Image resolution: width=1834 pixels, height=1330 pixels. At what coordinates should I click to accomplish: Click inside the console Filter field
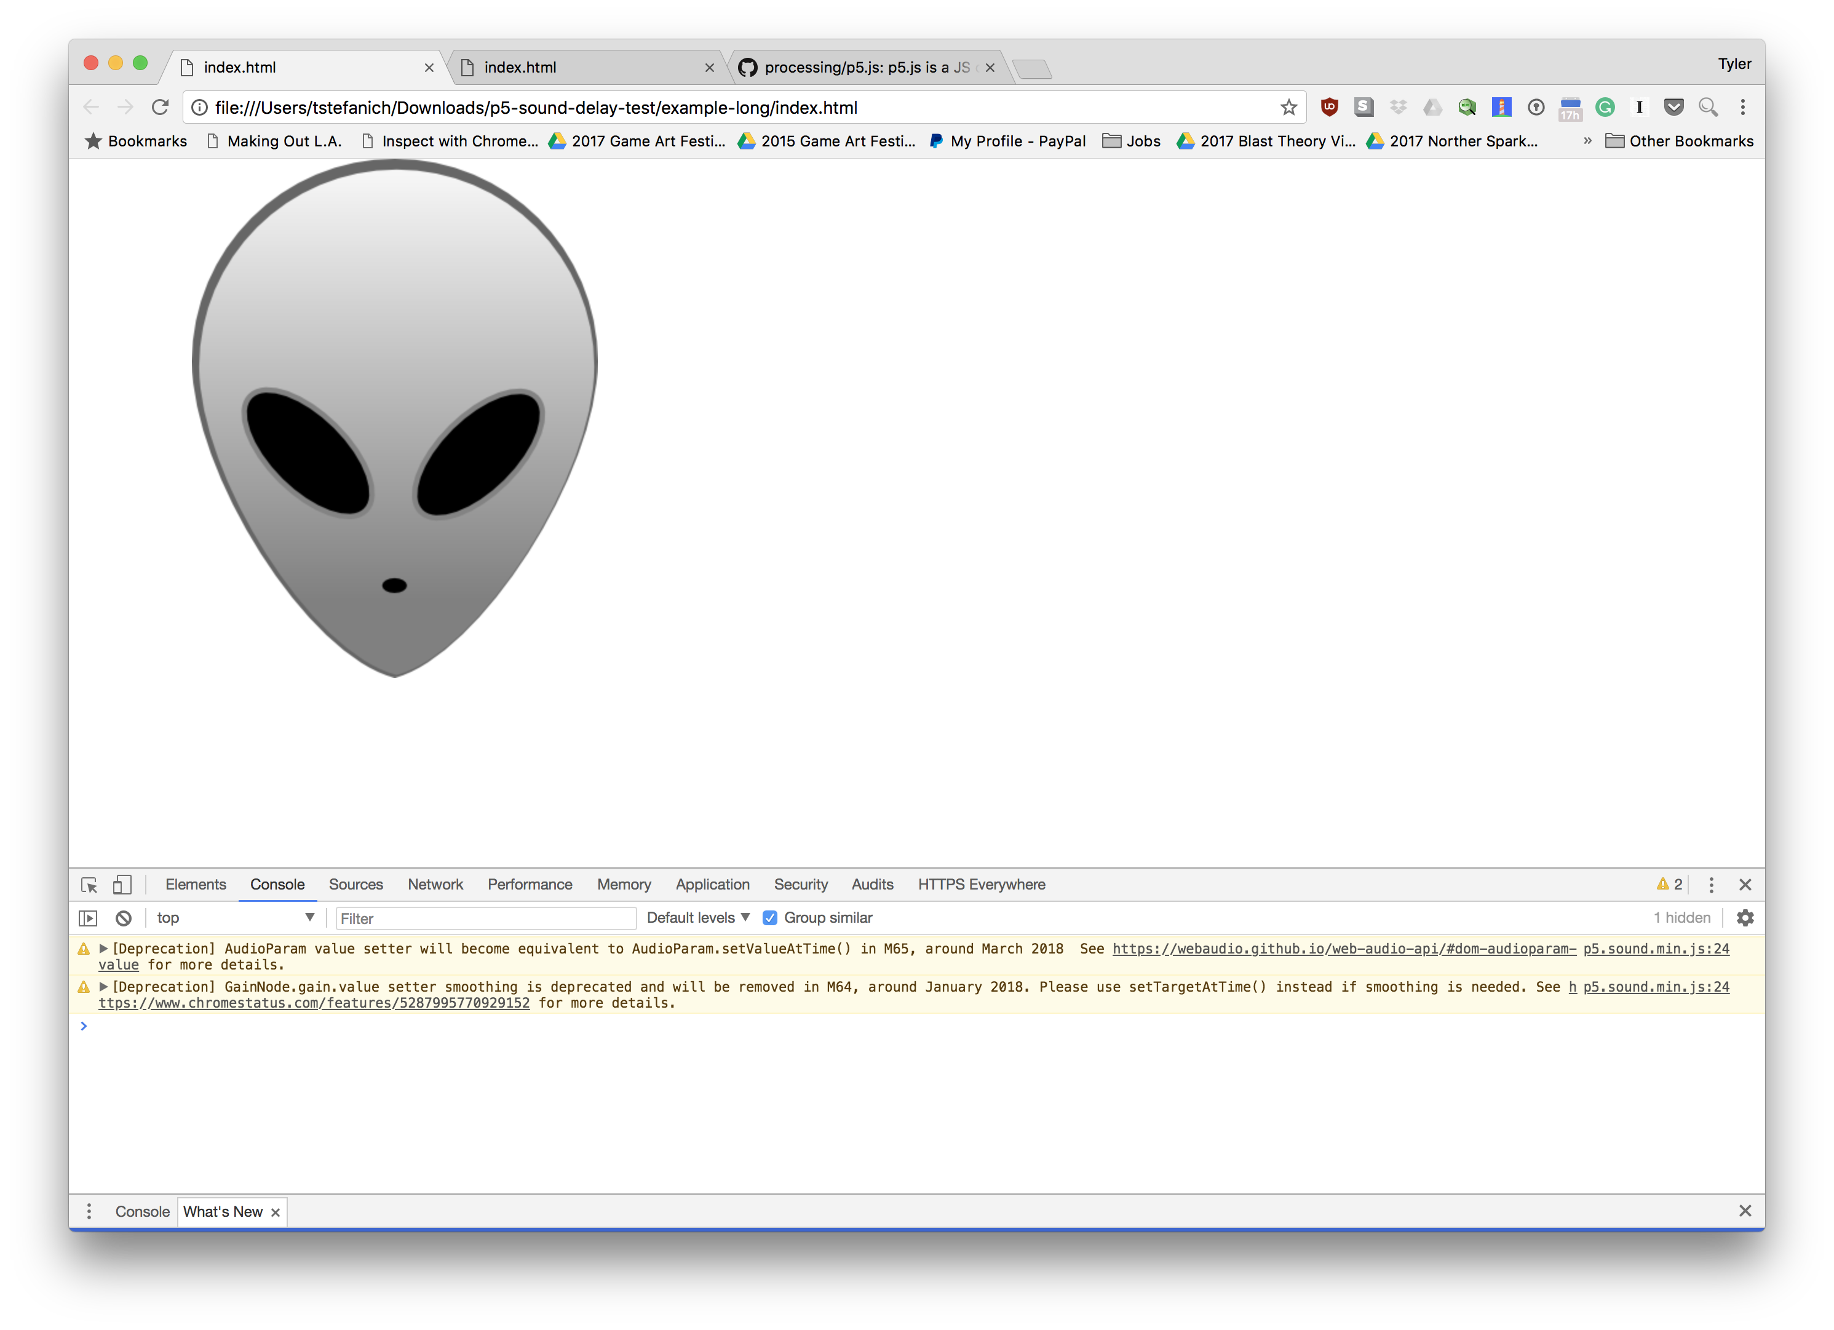point(485,918)
